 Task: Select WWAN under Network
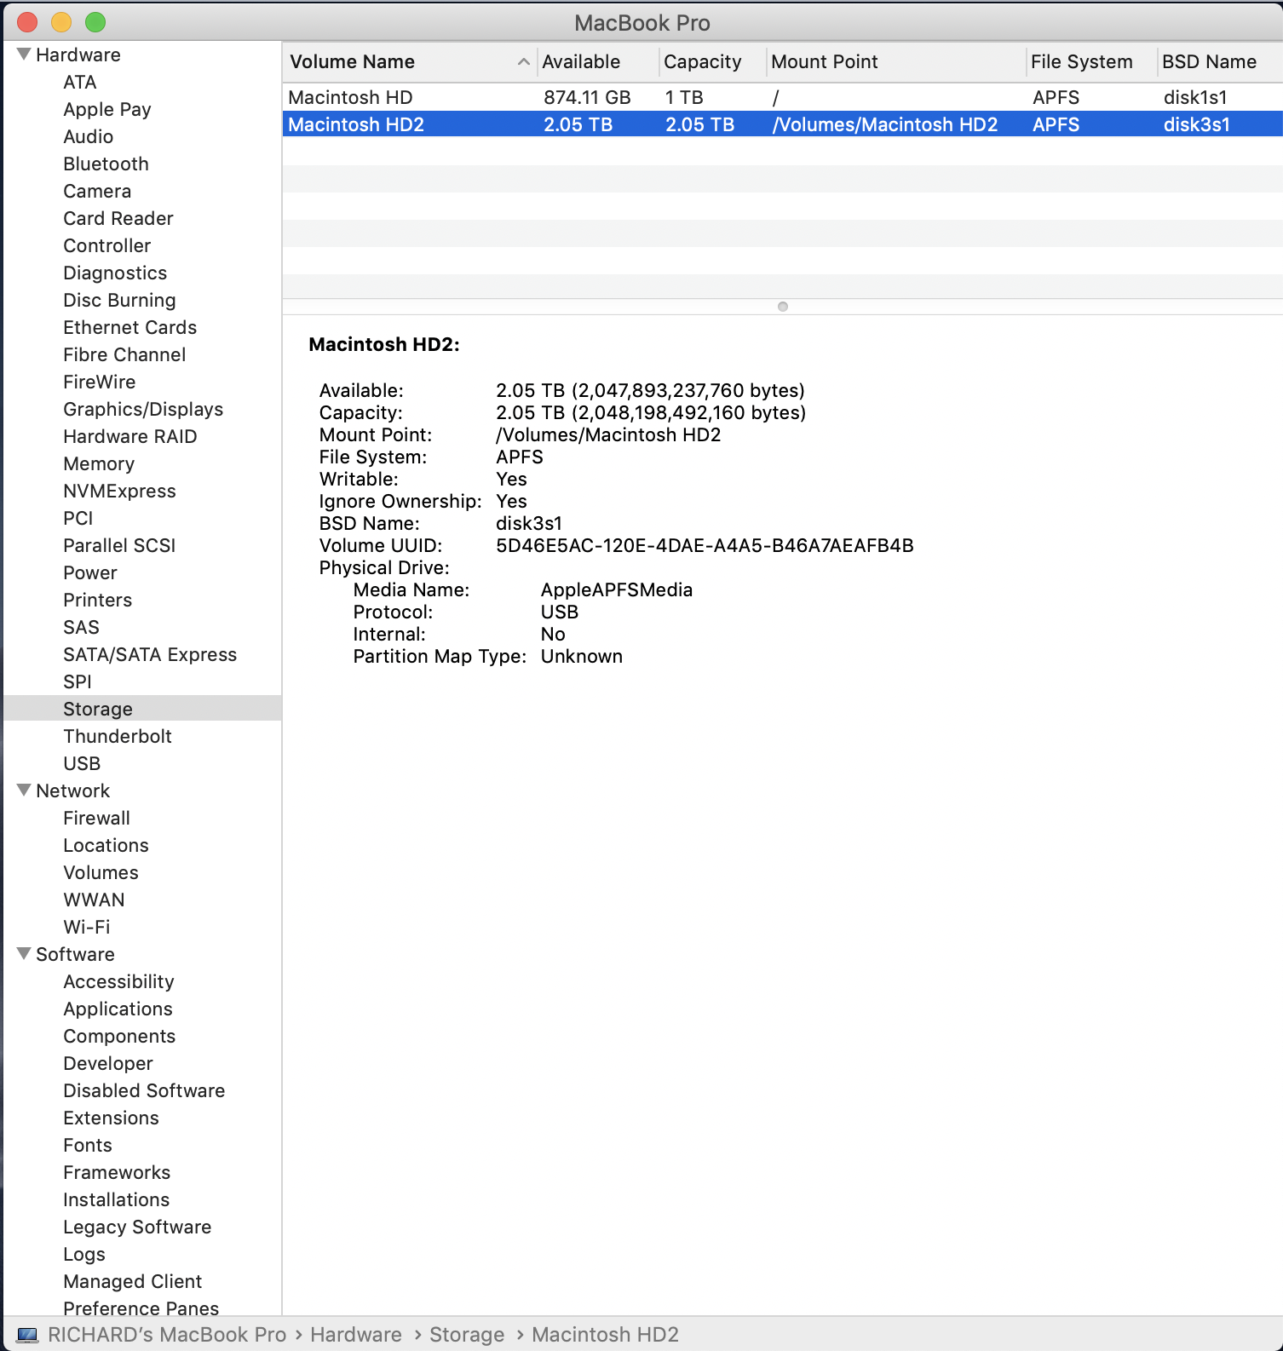point(94,900)
